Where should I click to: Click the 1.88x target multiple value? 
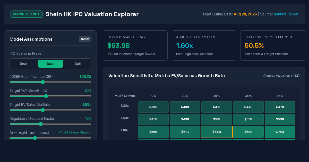click(87, 104)
